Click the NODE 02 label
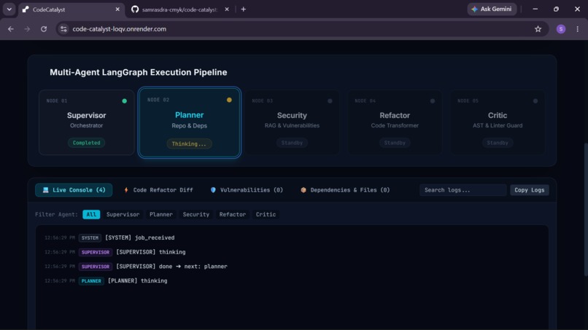Image resolution: width=588 pixels, height=330 pixels. point(158,100)
